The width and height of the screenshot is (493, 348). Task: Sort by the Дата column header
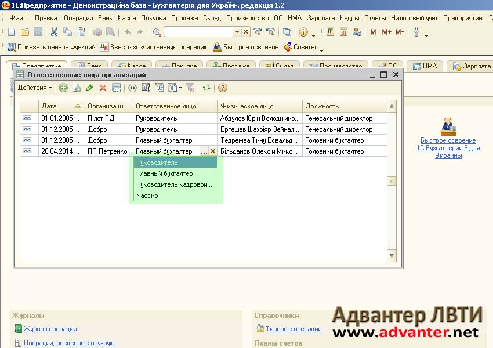[61, 106]
